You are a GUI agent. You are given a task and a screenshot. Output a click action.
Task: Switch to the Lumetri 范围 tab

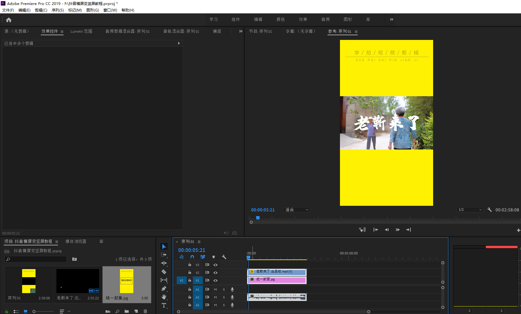tap(81, 31)
